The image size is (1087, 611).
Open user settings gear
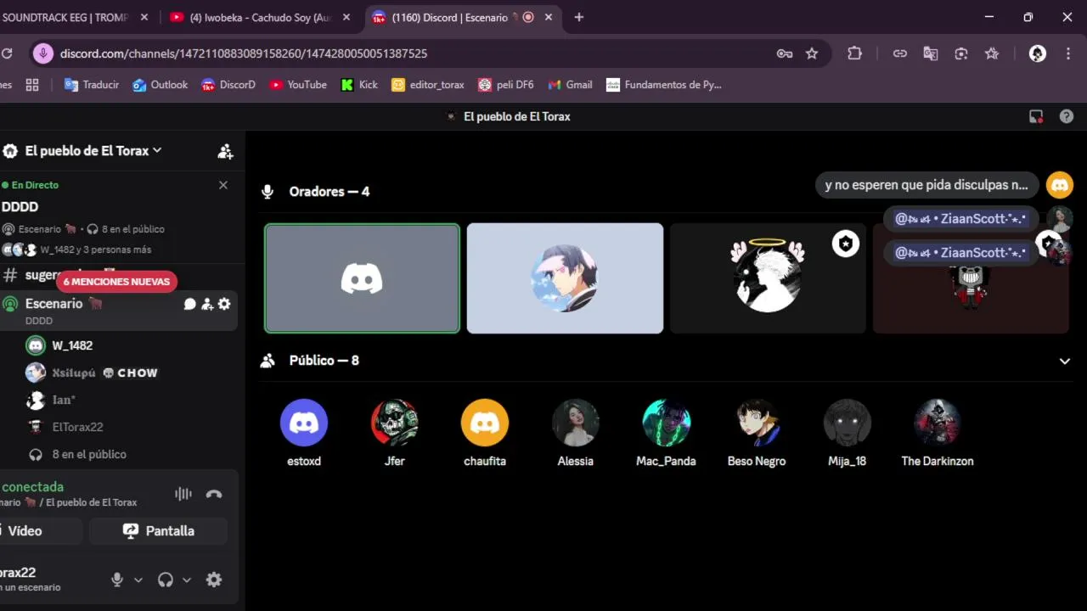click(214, 580)
